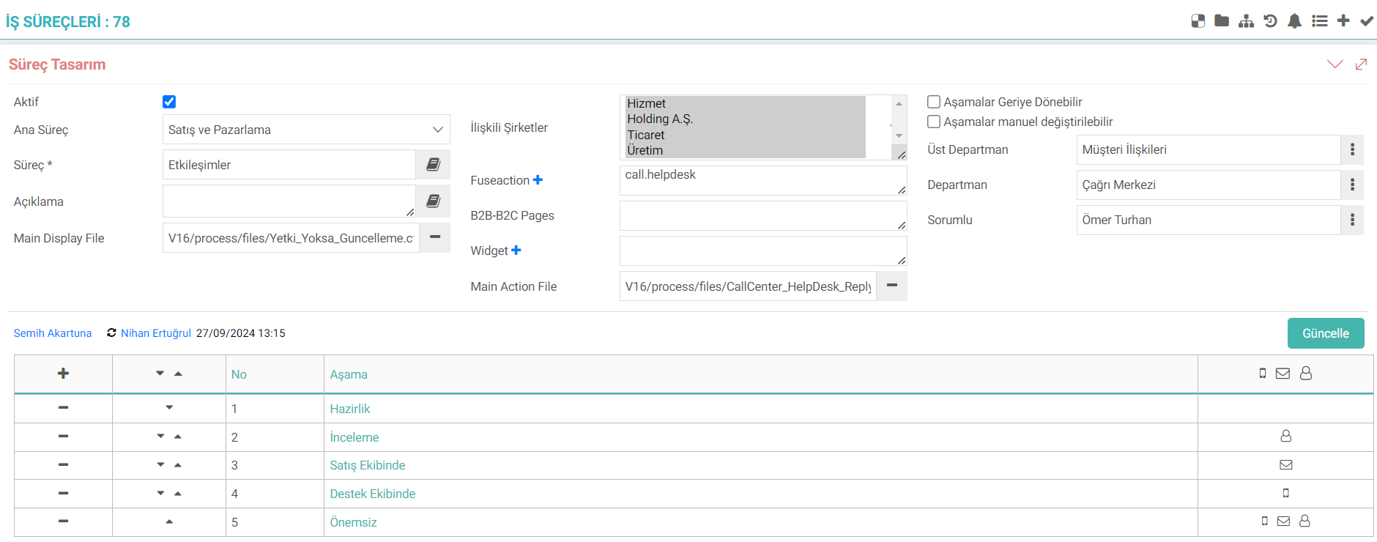This screenshot has width=1377, height=542.
Task: Delete the Önemsiz stage row
Action: click(63, 521)
